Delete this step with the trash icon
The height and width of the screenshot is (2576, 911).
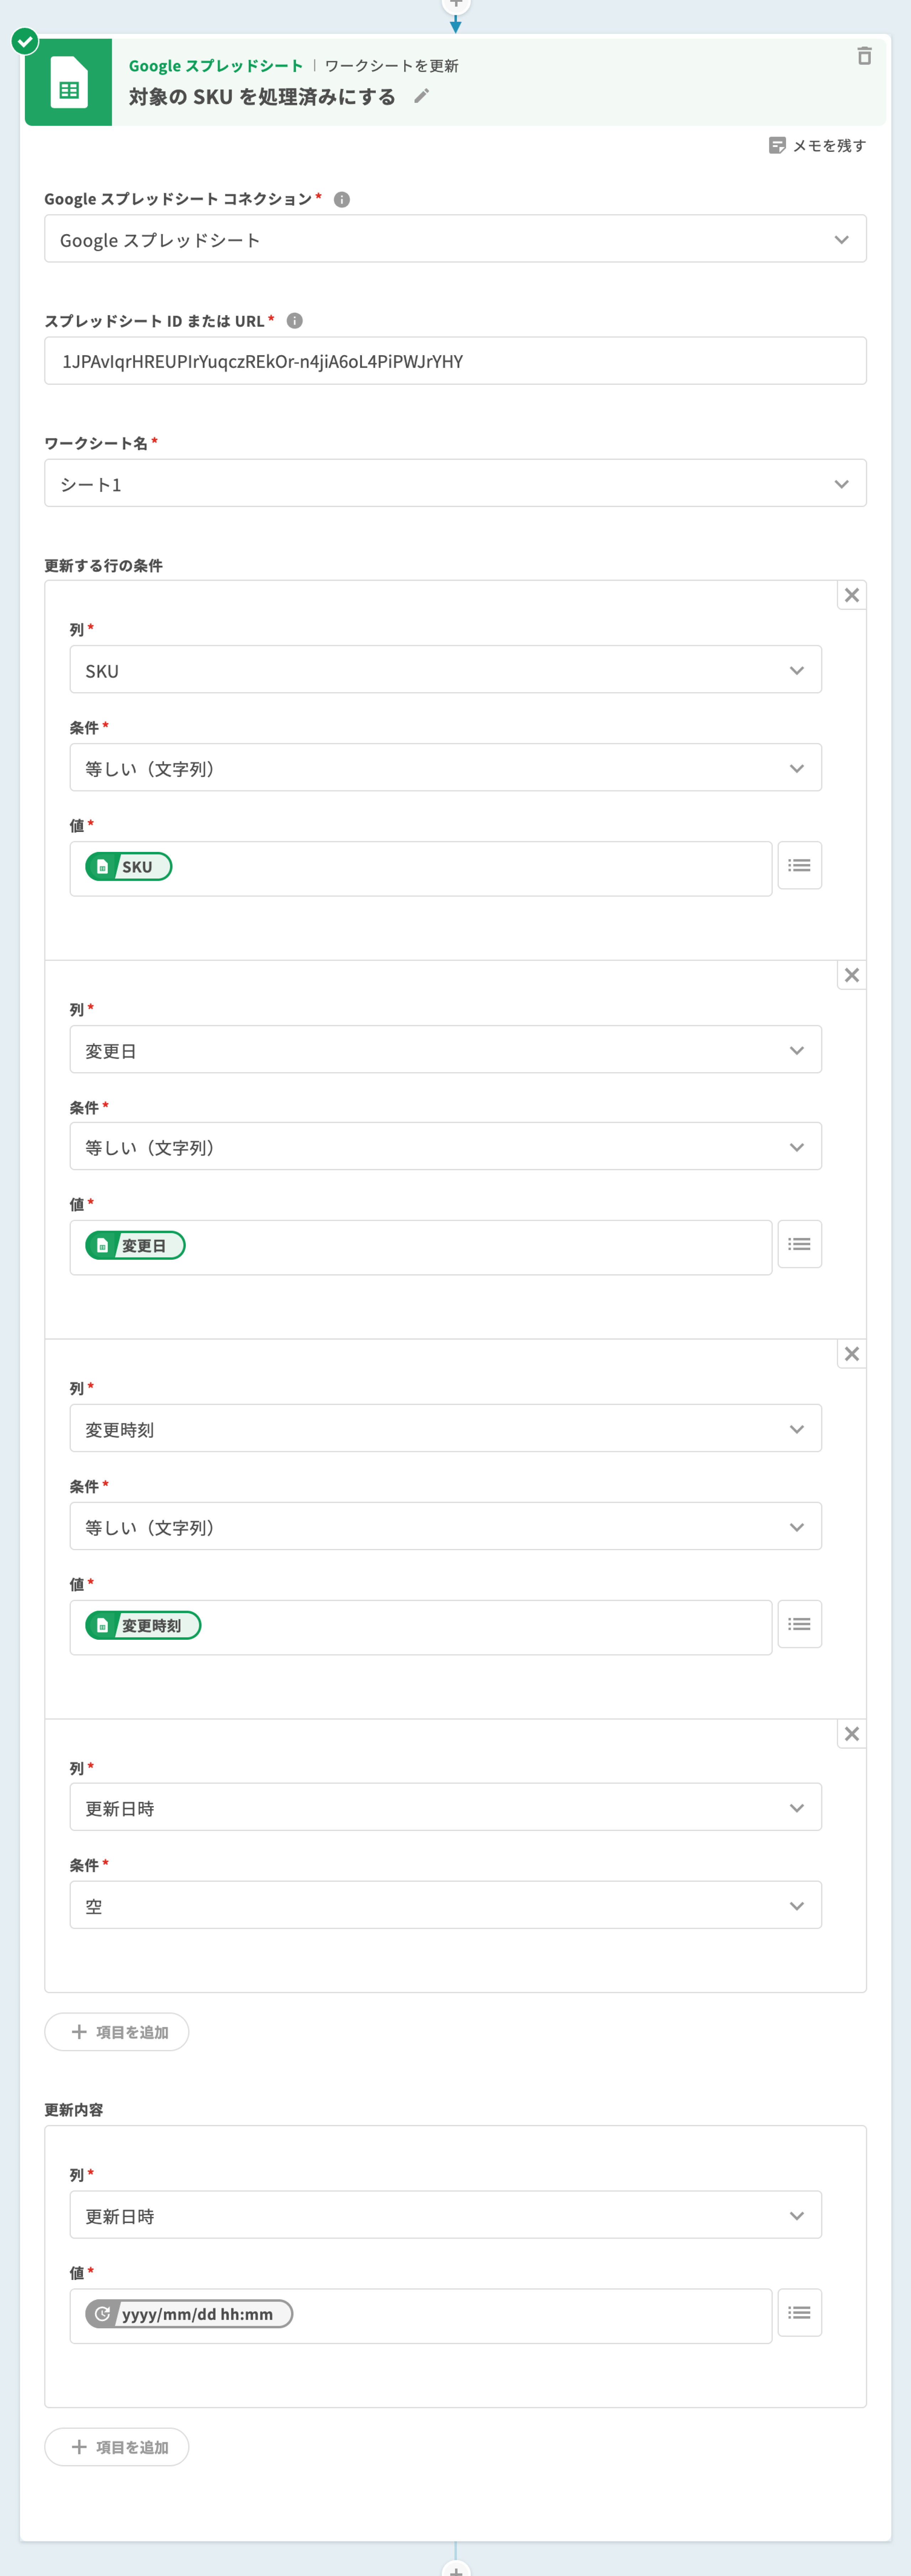coord(864,56)
